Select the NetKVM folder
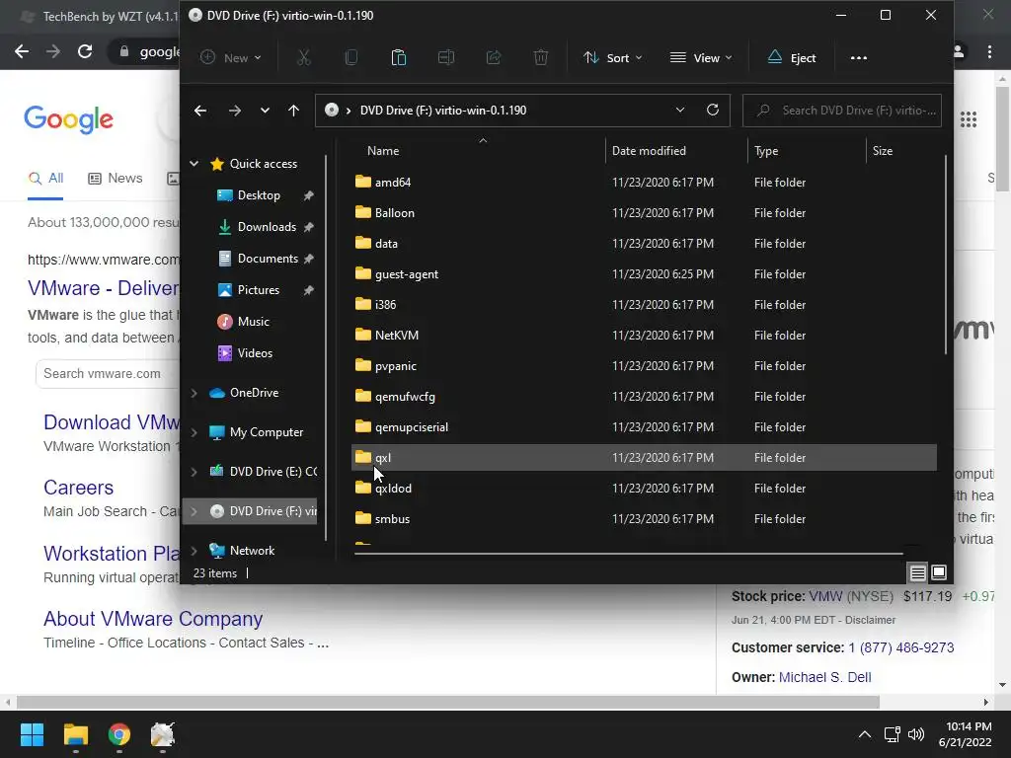 [x=644, y=336]
